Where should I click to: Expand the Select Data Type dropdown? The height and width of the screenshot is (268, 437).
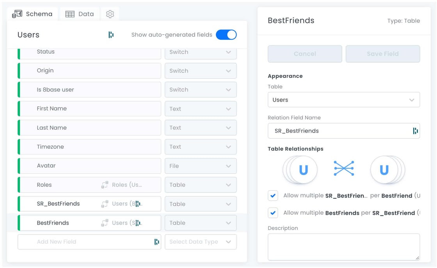(201, 242)
